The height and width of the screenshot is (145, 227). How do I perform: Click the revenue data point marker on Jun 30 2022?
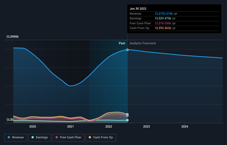coord(127,50)
